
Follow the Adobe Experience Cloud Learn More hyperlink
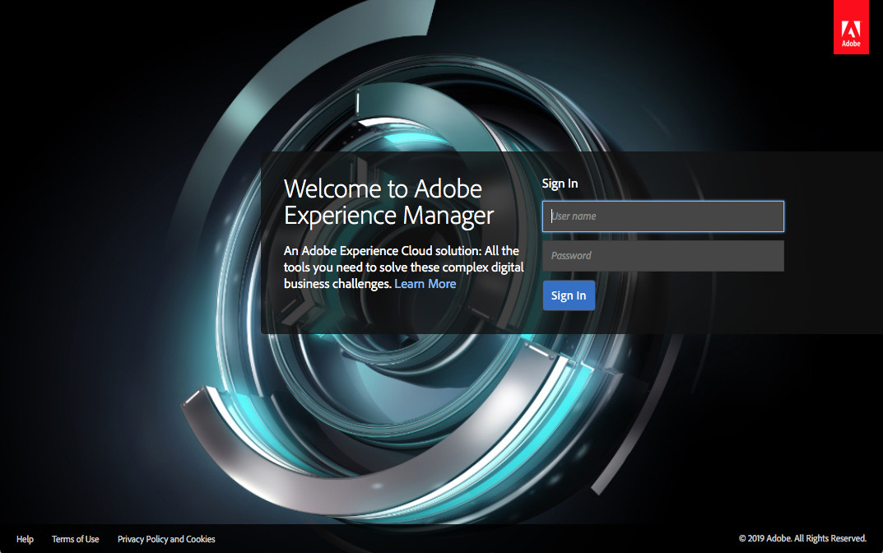(x=425, y=283)
